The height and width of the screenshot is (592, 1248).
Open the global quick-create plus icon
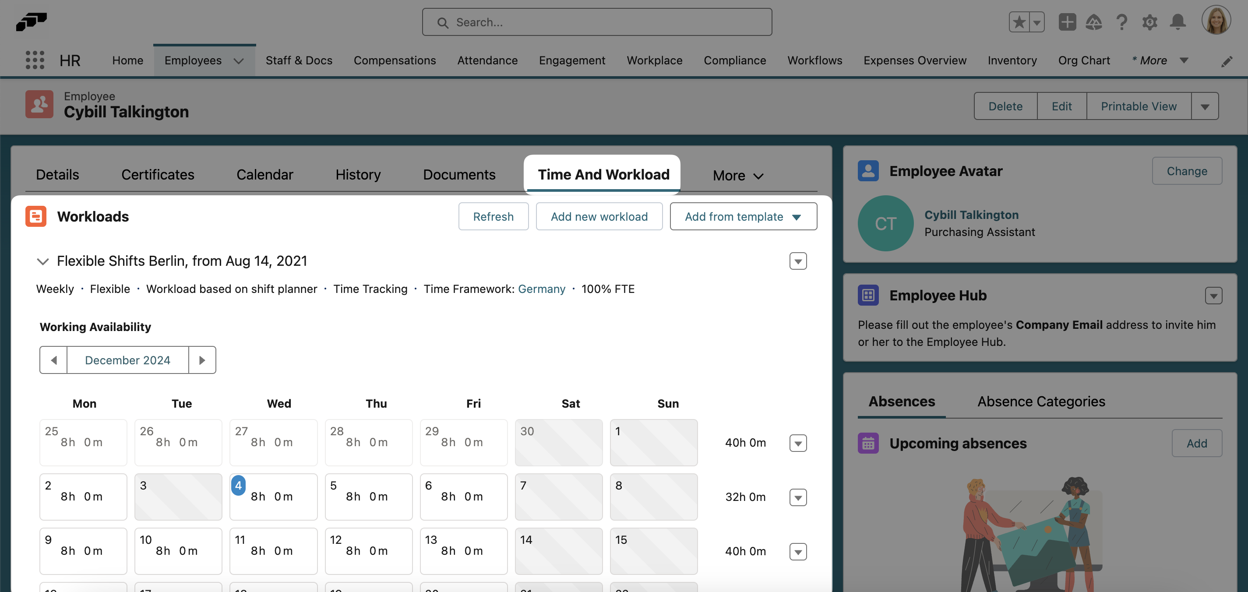pyautogui.click(x=1067, y=22)
